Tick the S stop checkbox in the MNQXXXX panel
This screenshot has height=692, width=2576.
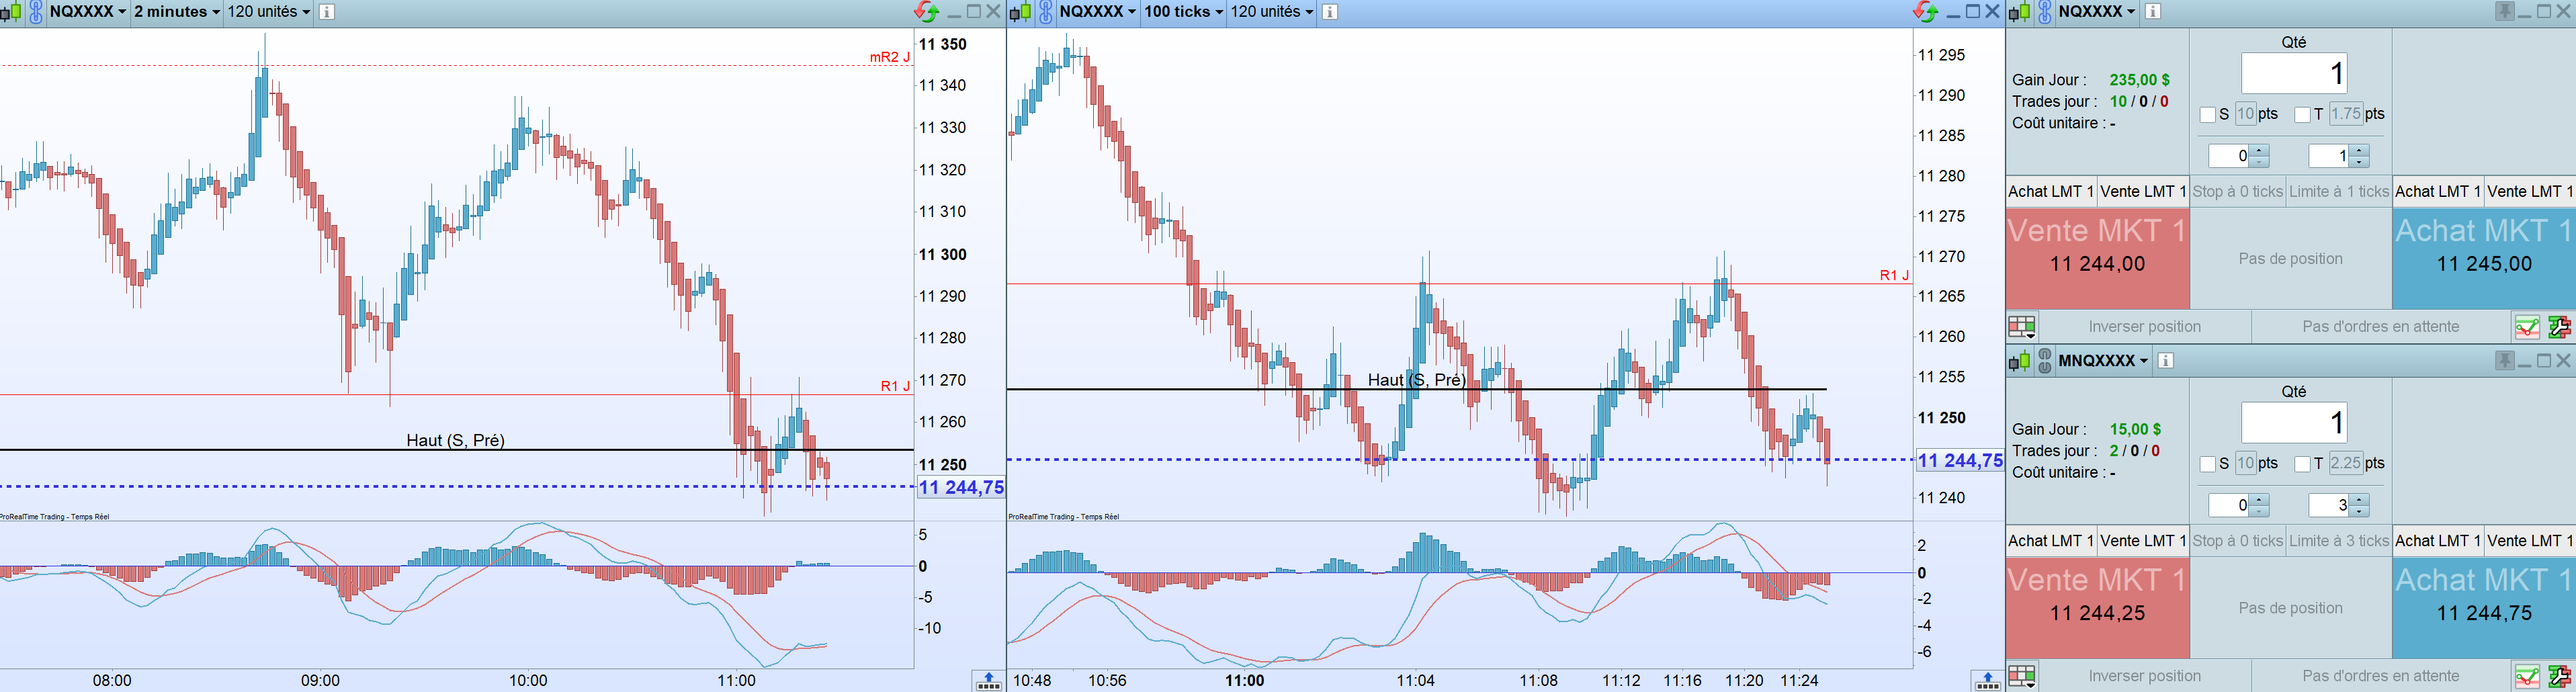[x=2208, y=464]
